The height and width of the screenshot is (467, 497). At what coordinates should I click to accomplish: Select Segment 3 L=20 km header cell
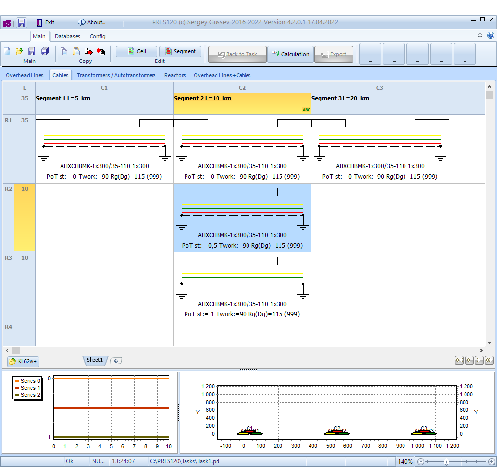tap(379, 103)
